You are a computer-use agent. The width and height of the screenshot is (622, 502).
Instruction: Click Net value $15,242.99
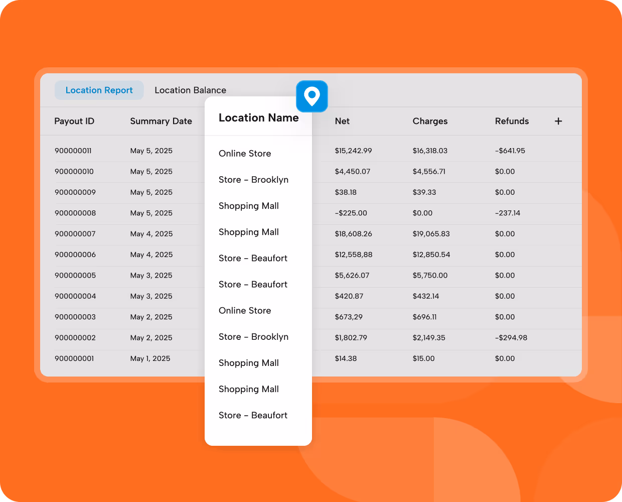[353, 151]
